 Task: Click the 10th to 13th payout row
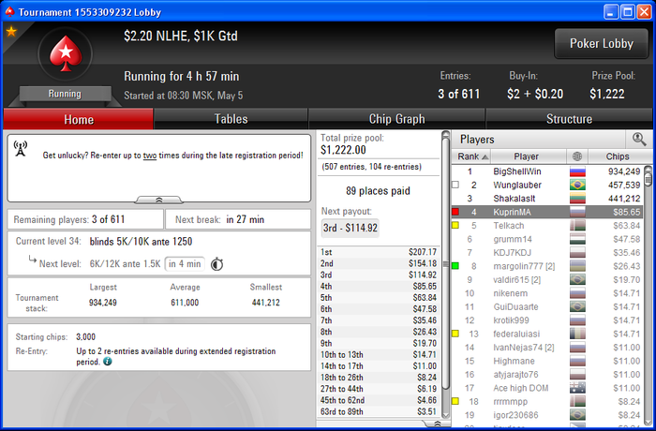379,354
